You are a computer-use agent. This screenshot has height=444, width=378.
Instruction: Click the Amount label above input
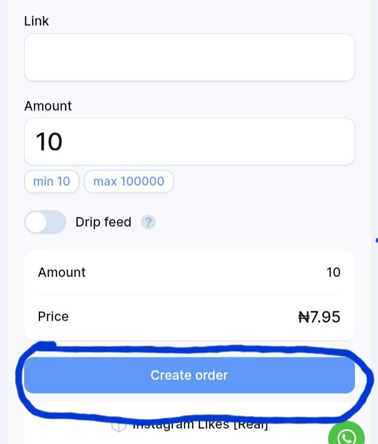tap(48, 106)
